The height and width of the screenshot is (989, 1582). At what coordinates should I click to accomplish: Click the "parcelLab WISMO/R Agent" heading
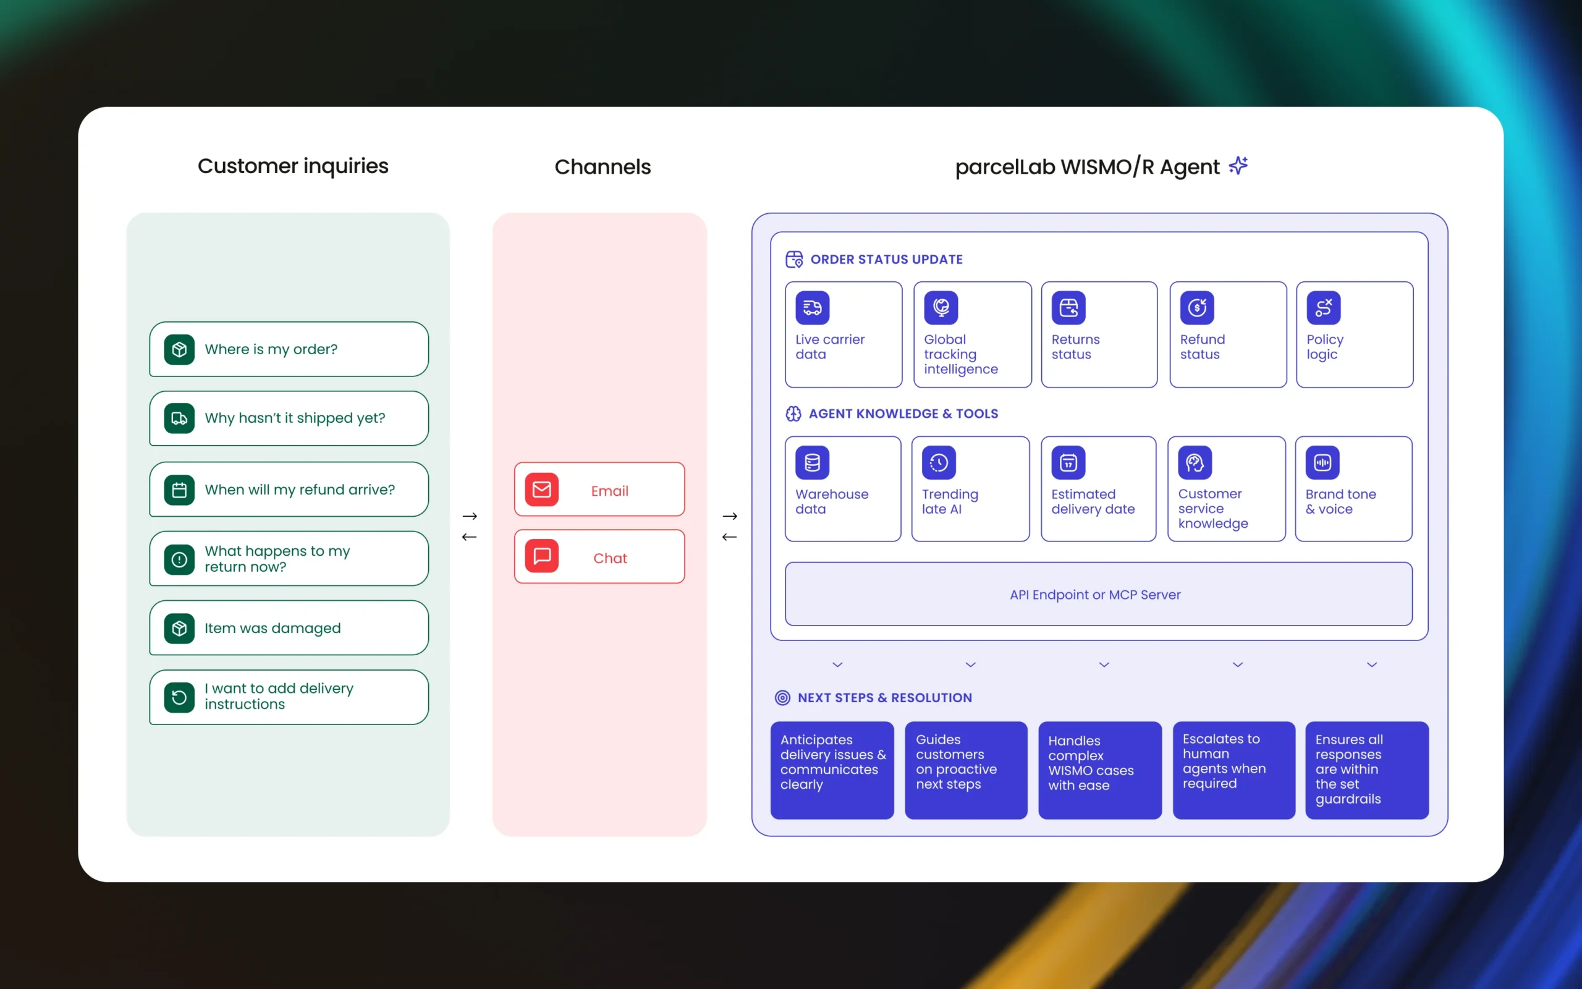pyautogui.click(x=1087, y=168)
